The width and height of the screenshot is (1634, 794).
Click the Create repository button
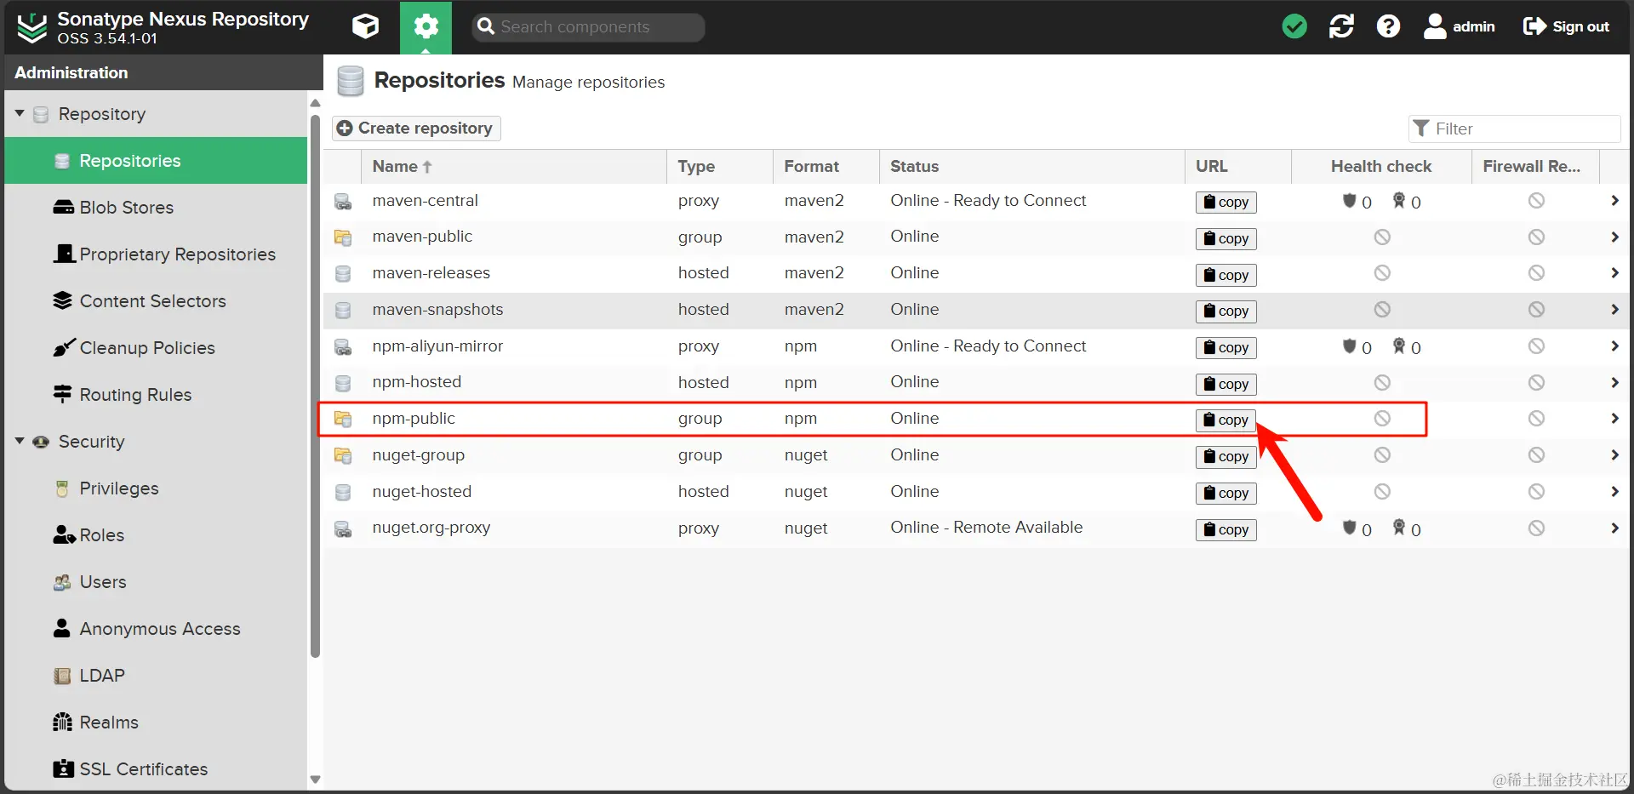(415, 129)
